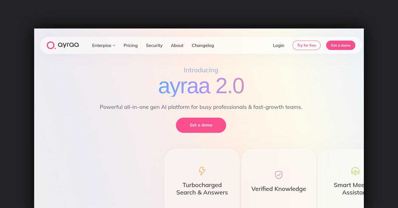The height and width of the screenshot is (208, 398).
Task: Go to the Pricing page
Action: pos(131,45)
